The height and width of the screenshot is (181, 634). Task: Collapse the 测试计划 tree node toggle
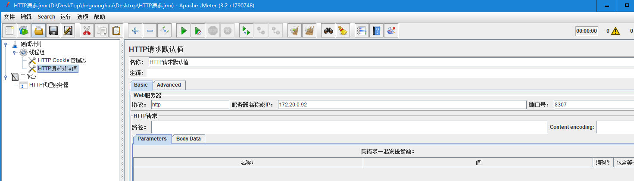6,44
